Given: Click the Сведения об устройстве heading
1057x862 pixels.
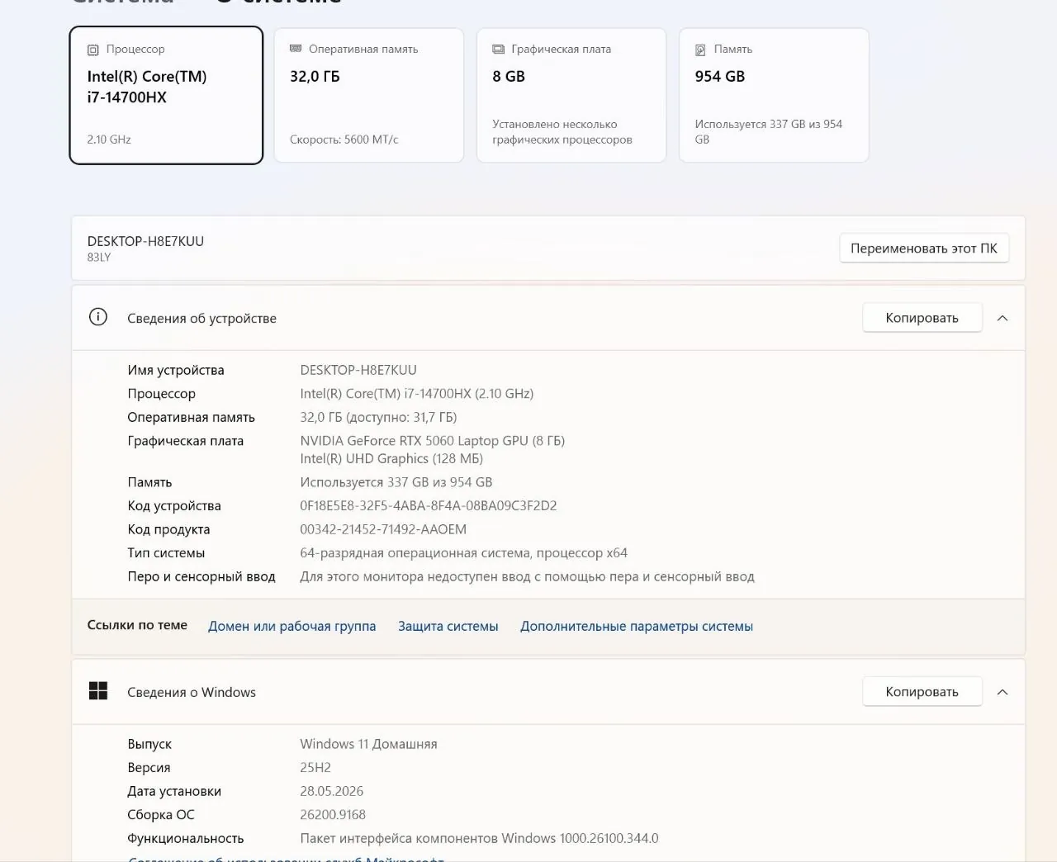Looking at the screenshot, I should click(201, 318).
